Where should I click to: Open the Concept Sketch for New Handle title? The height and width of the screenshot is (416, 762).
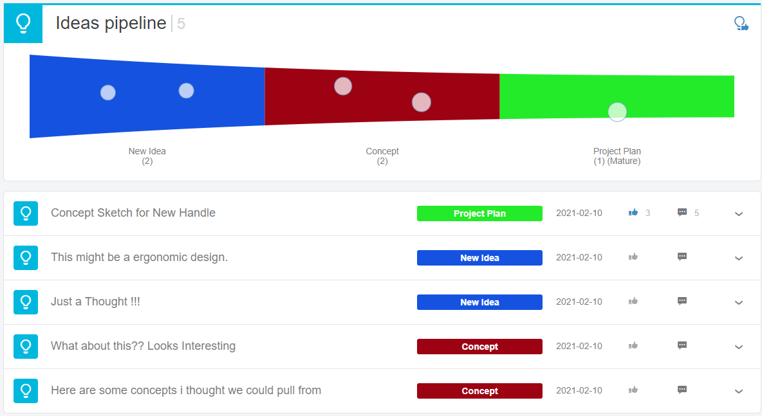click(x=133, y=213)
